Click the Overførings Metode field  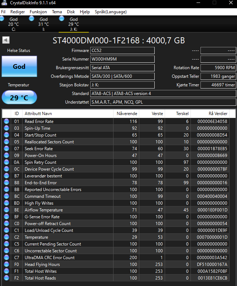(x=122, y=76)
